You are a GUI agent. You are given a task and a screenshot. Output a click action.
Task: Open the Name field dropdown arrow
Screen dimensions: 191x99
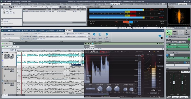coord(66,34)
